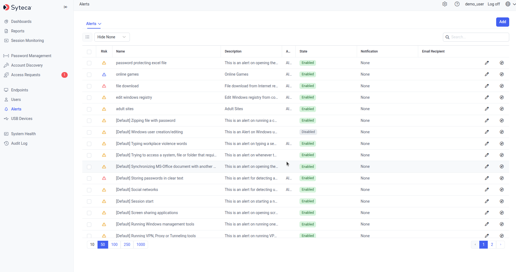Select the 'adult sites' row checkbox
Image resolution: width=516 pixels, height=272 pixels.
[89, 109]
